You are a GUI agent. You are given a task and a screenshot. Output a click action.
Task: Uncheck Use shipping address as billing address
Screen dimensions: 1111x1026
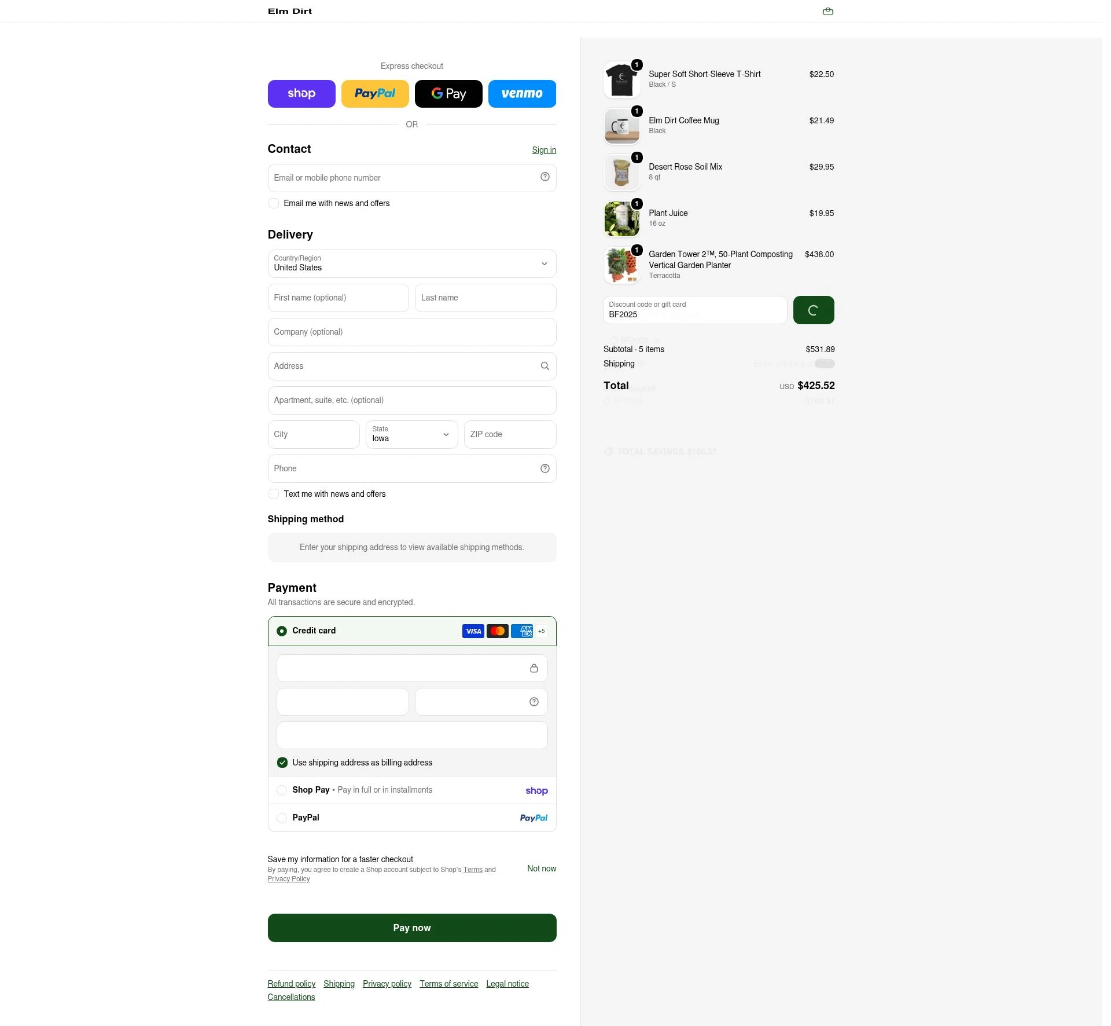[282, 763]
